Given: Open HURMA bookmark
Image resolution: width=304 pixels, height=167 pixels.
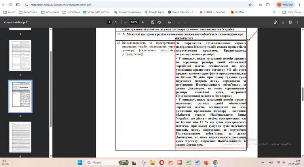Looking at the screenshot, I should 237,12.
